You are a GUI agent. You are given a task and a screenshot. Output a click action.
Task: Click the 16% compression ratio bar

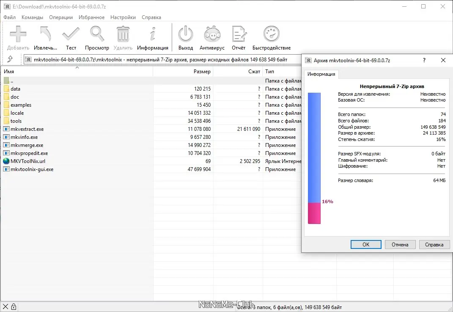pos(314,158)
